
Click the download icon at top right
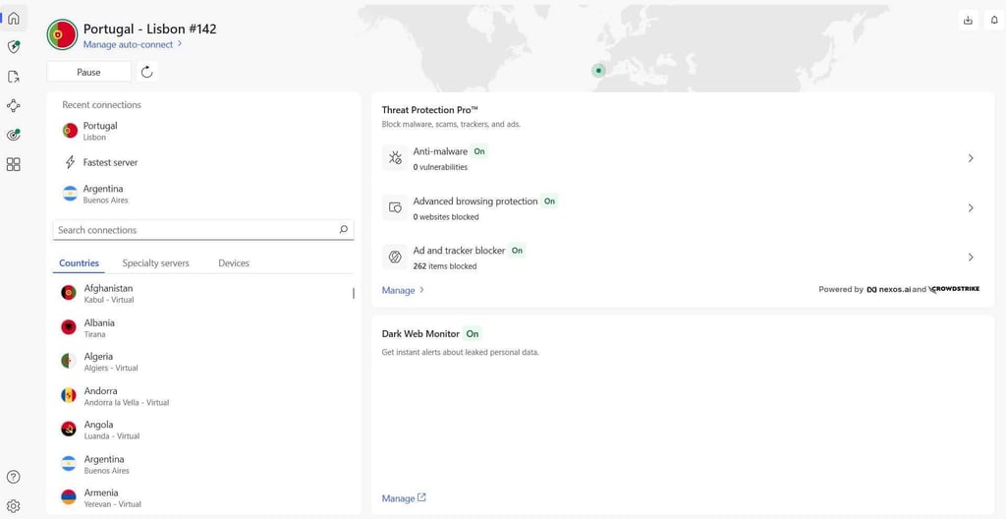point(968,21)
